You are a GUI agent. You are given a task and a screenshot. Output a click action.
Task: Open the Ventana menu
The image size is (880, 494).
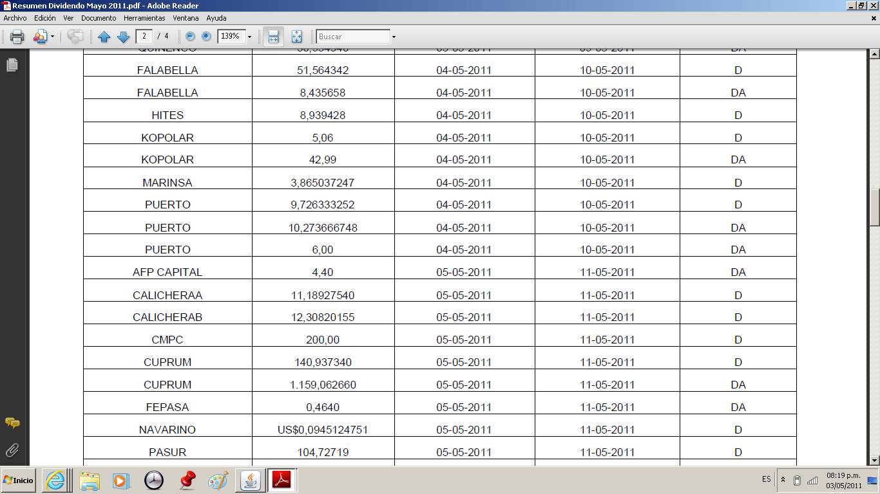(186, 18)
